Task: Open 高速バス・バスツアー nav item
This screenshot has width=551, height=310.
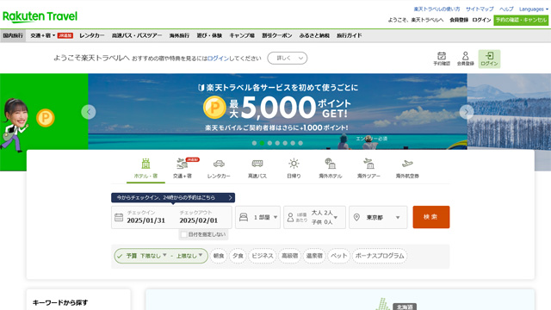Action: coord(137,35)
